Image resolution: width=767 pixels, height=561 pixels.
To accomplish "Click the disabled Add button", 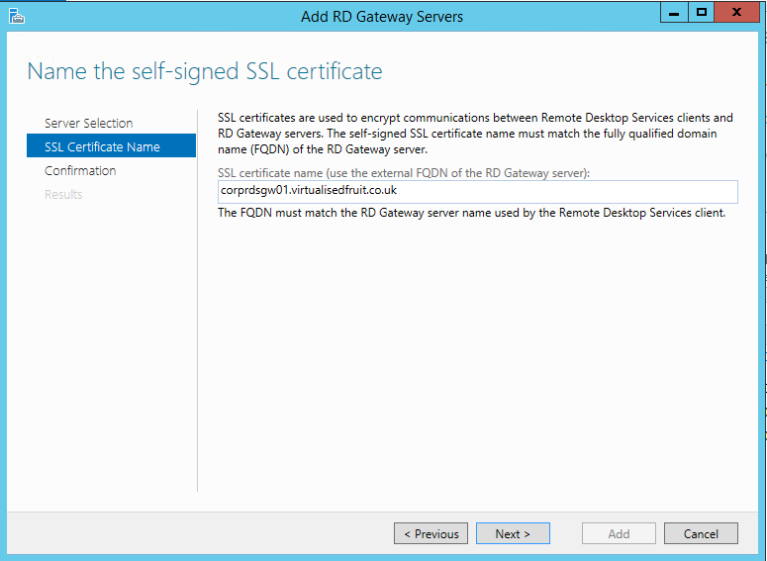I will pos(619,533).
